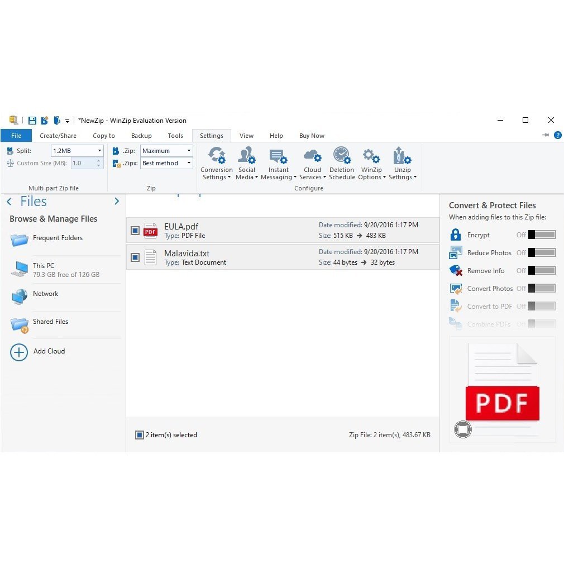This screenshot has width=564, height=564.
Task: Turn on the Combine PDFs switch
Action: tap(542, 324)
